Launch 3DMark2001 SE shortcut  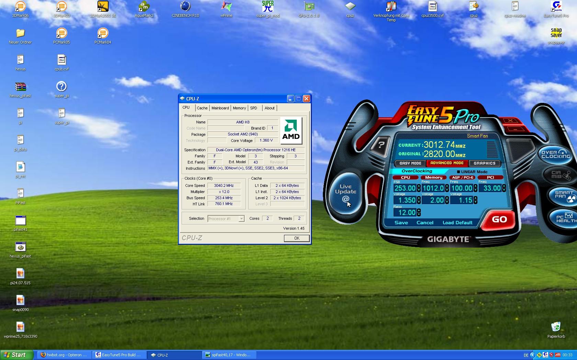click(103, 9)
